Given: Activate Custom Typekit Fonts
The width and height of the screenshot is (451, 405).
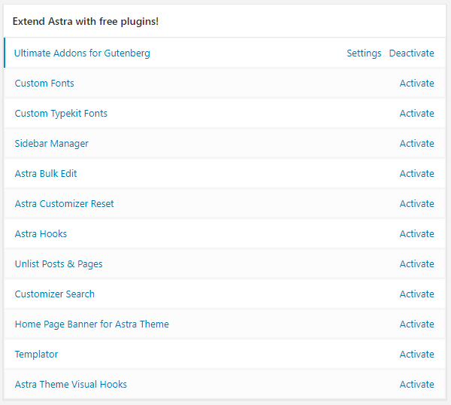Looking at the screenshot, I should [x=416, y=113].
